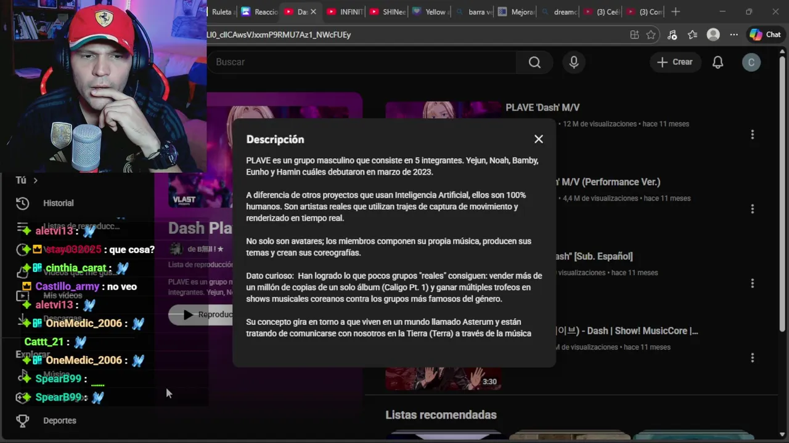Switch to the Yellow browser tab
Image resolution: width=789 pixels, height=443 pixels.
430,12
